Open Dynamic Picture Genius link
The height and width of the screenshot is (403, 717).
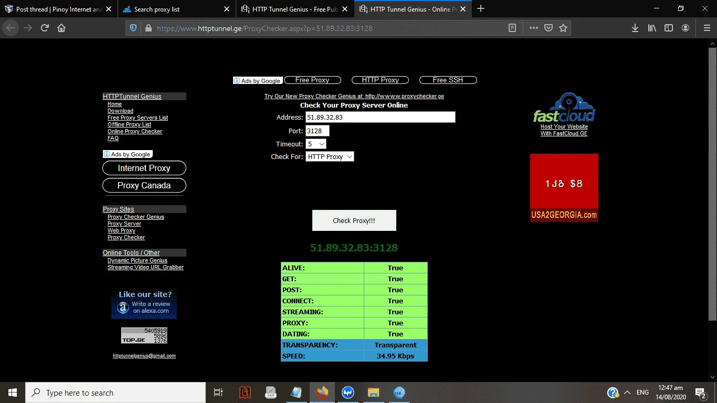pyautogui.click(x=138, y=261)
